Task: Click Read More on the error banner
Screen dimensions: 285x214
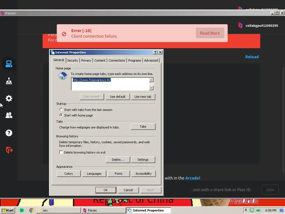Action: coord(210,33)
